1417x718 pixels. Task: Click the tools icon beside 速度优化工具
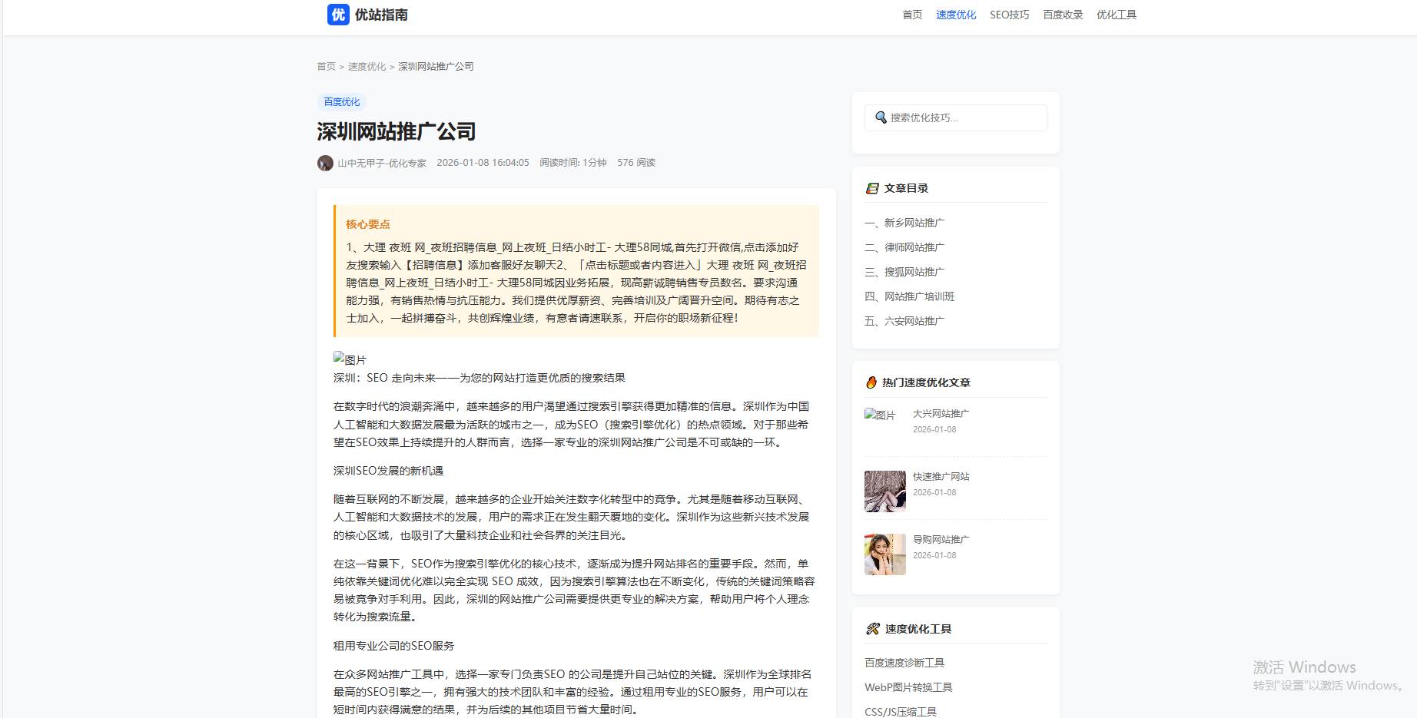point(873,629)
